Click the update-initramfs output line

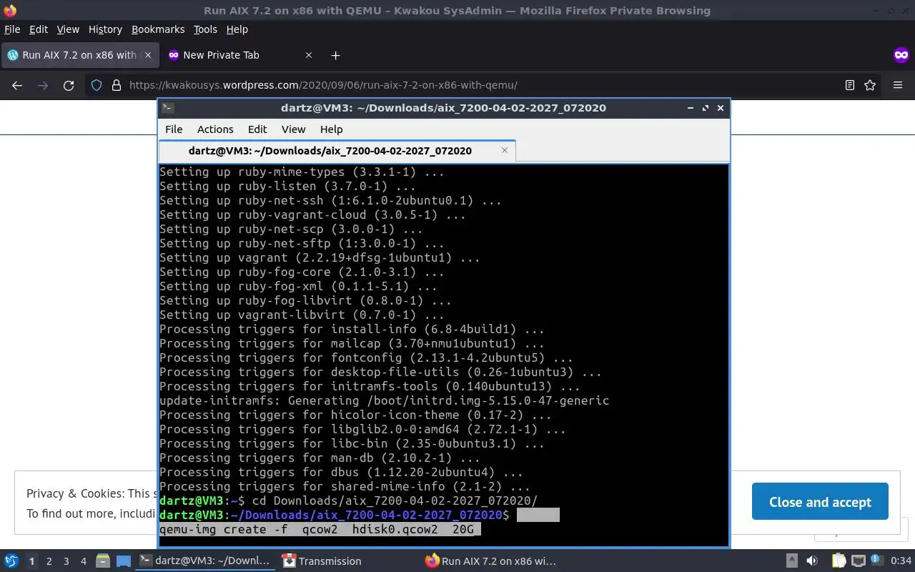pos(385,400)
